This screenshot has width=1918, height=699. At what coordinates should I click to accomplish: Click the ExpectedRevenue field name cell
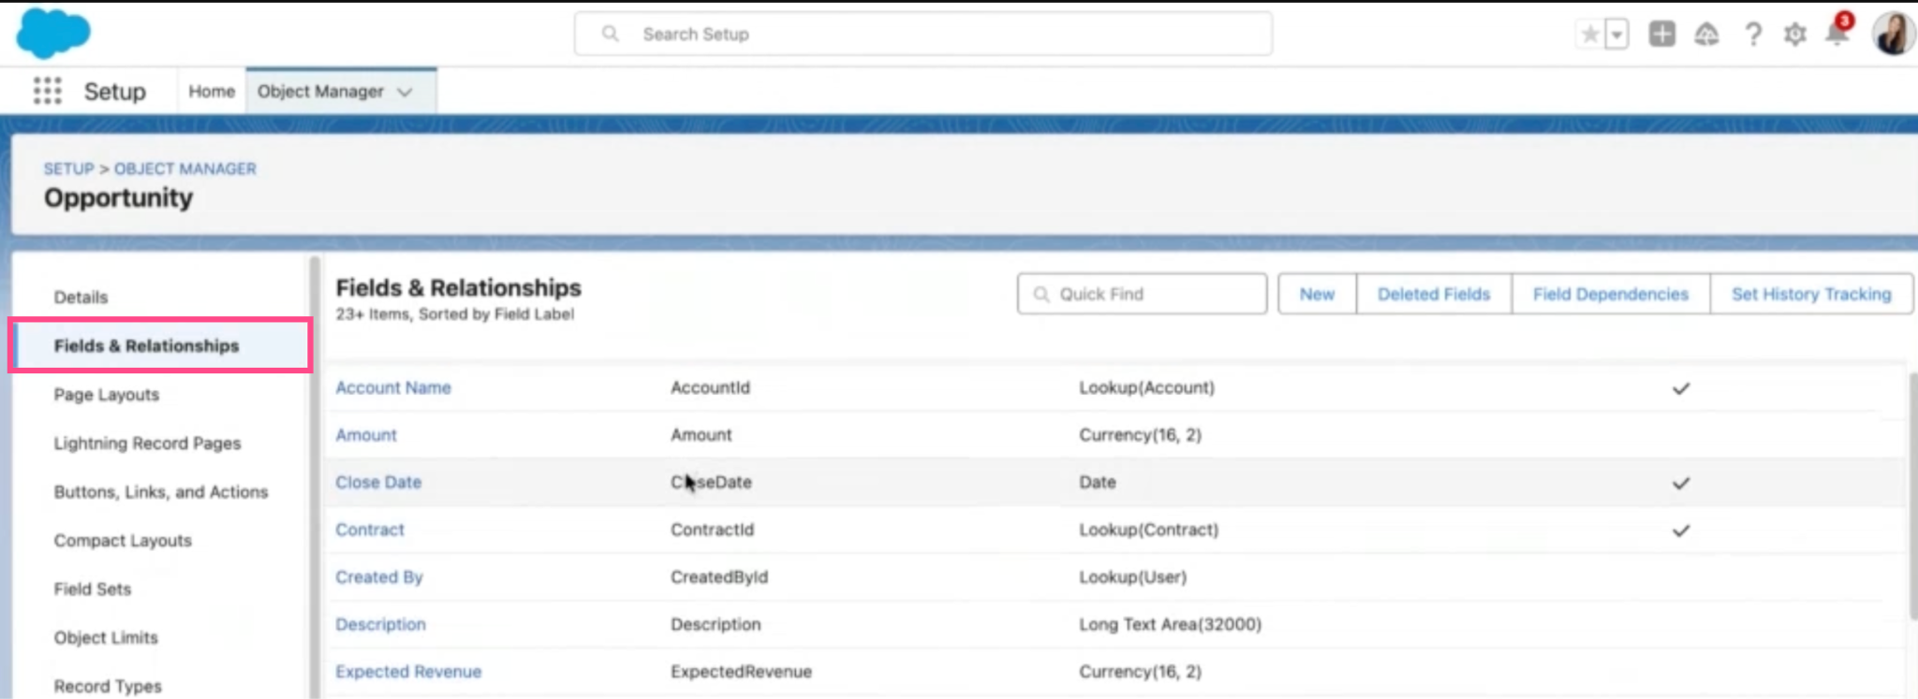point(741,671)
